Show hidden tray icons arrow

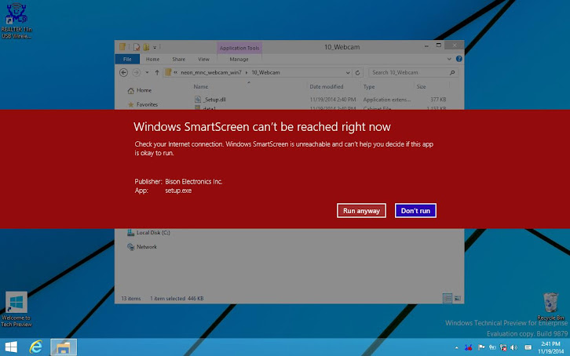tap(457, 347)
